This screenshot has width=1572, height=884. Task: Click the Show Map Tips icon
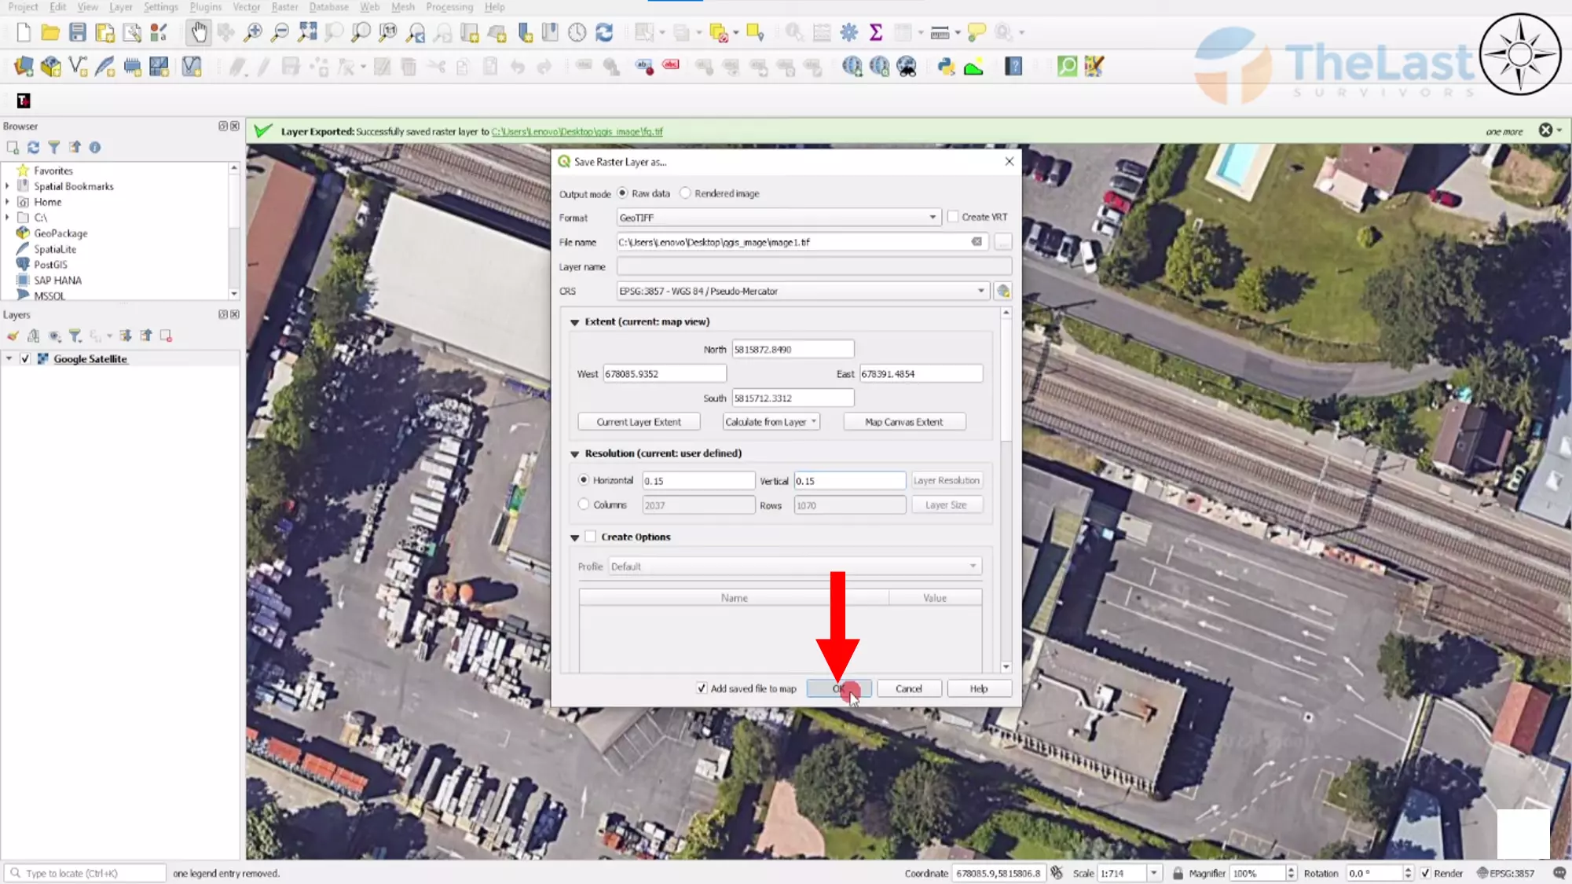coord(977,32)
